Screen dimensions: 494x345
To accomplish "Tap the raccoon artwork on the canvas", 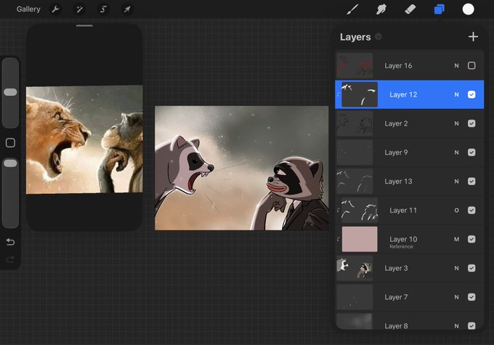I will (241, 168).
